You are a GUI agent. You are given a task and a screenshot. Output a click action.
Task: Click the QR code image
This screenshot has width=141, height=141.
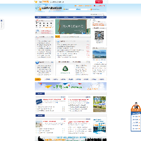pyautogui.click(x=99, y=35)
